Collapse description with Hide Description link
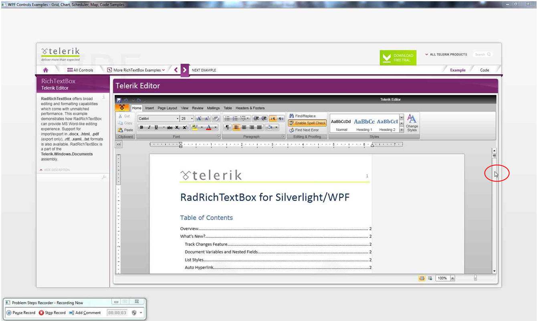 pyautogui.click(x=55, y=170)
